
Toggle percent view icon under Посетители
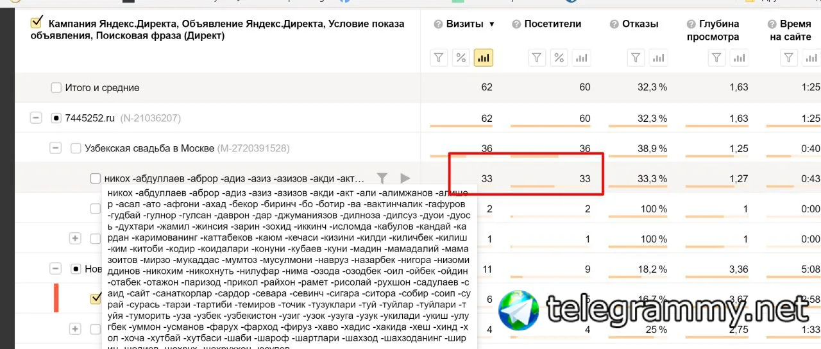tap(559, 58)
